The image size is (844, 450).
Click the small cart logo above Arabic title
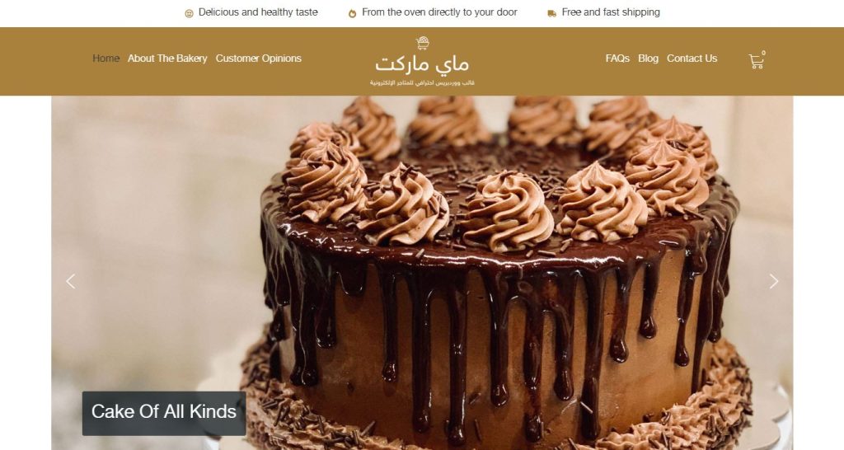point(423,43)
